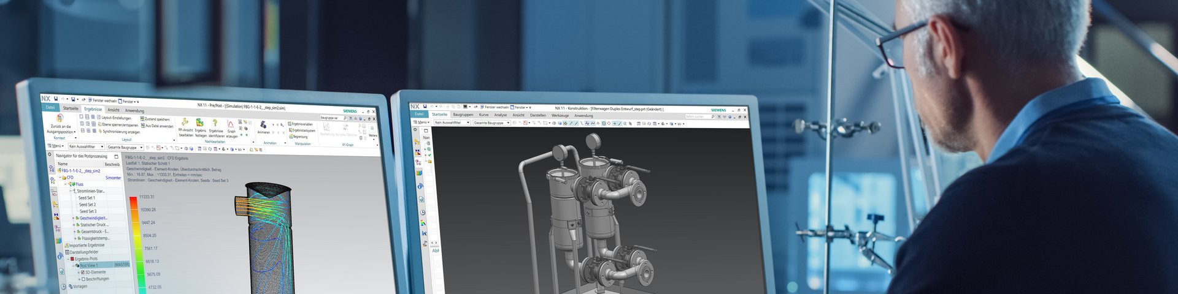Open Menü dropdown in Konstruktion window
This screenshot has height=294, width=1178.
pos(422,122)
